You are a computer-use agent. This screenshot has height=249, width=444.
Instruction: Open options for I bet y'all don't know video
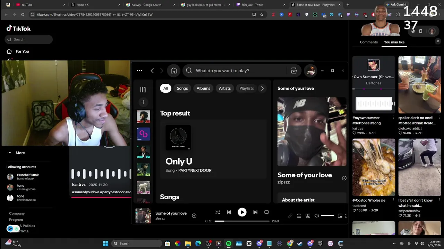pos(439,200)
